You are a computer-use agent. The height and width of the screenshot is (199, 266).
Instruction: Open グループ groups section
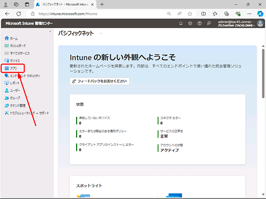click(12, 98)
